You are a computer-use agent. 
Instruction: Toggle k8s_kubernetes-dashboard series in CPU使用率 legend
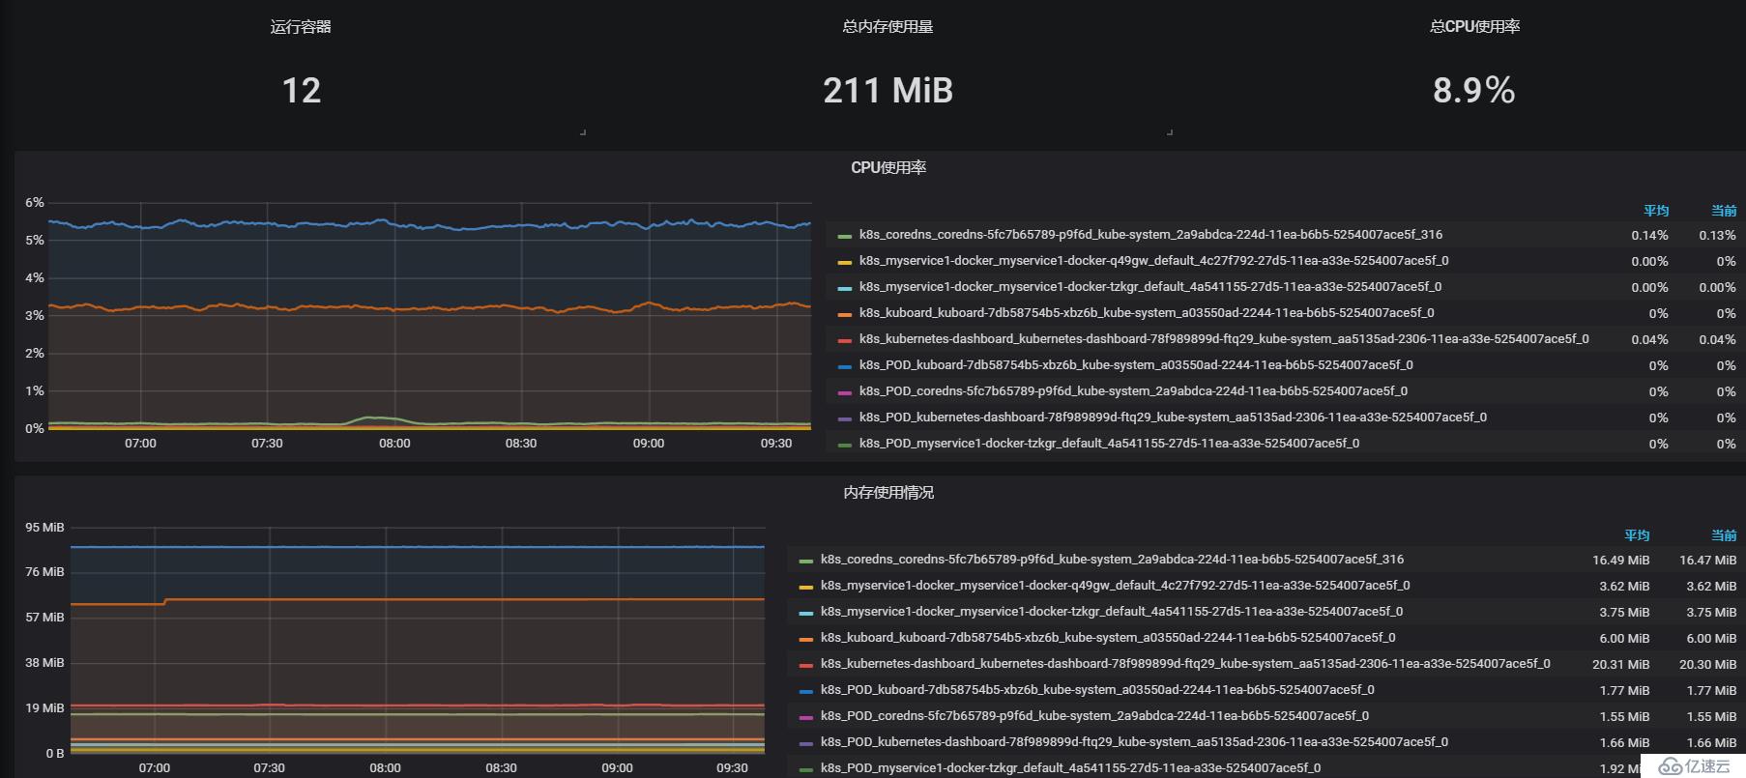[1224, 339]
